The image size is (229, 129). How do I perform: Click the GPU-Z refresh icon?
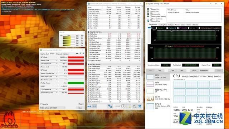[x=80, y=53]
